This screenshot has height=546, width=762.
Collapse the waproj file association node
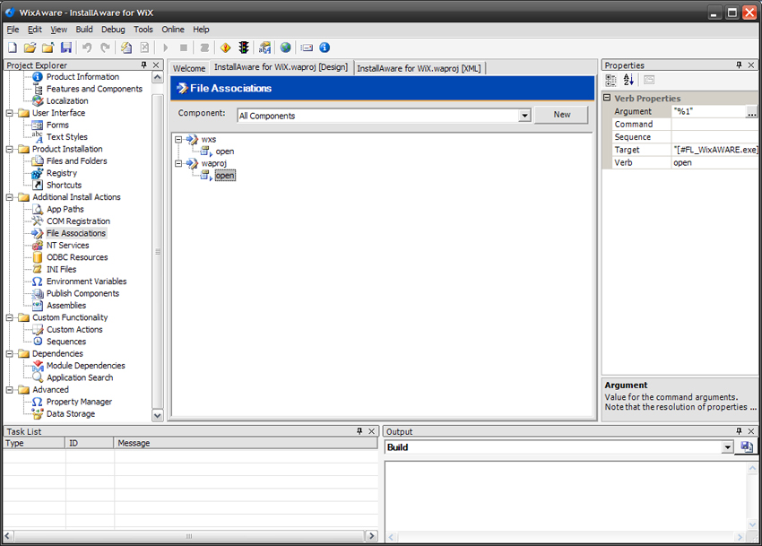[x=178, y=163]
